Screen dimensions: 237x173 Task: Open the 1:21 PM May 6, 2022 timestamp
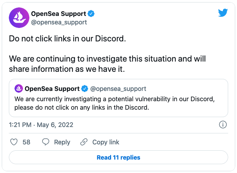point(41,125)
